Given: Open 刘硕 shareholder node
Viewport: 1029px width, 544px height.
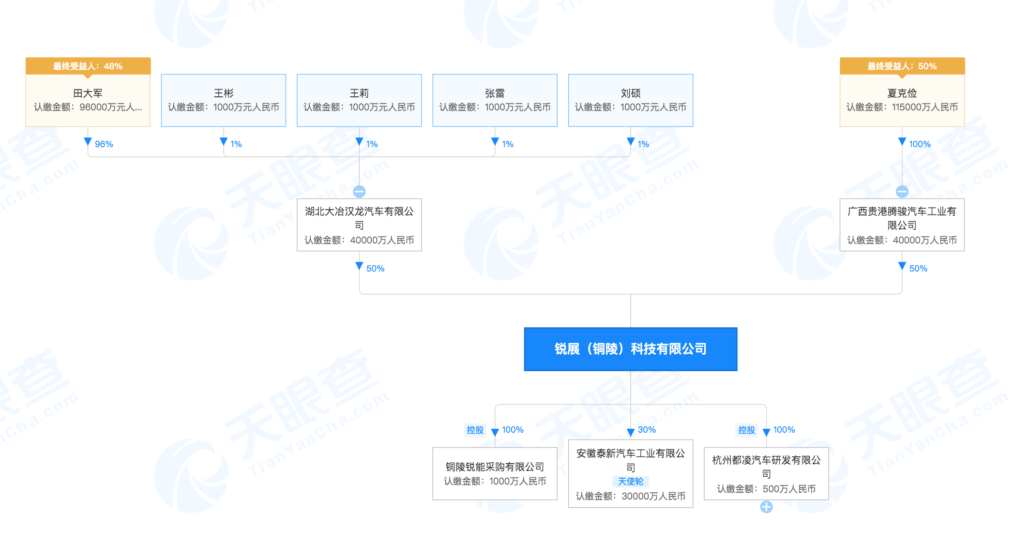Looking at the screenshot, I should tap(630, 100).
